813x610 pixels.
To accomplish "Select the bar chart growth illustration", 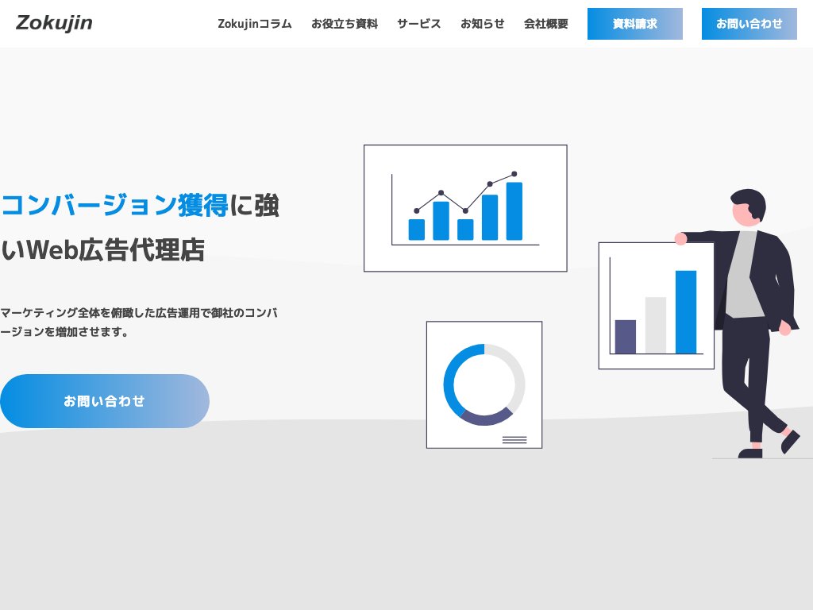I will tap(464, 208).
